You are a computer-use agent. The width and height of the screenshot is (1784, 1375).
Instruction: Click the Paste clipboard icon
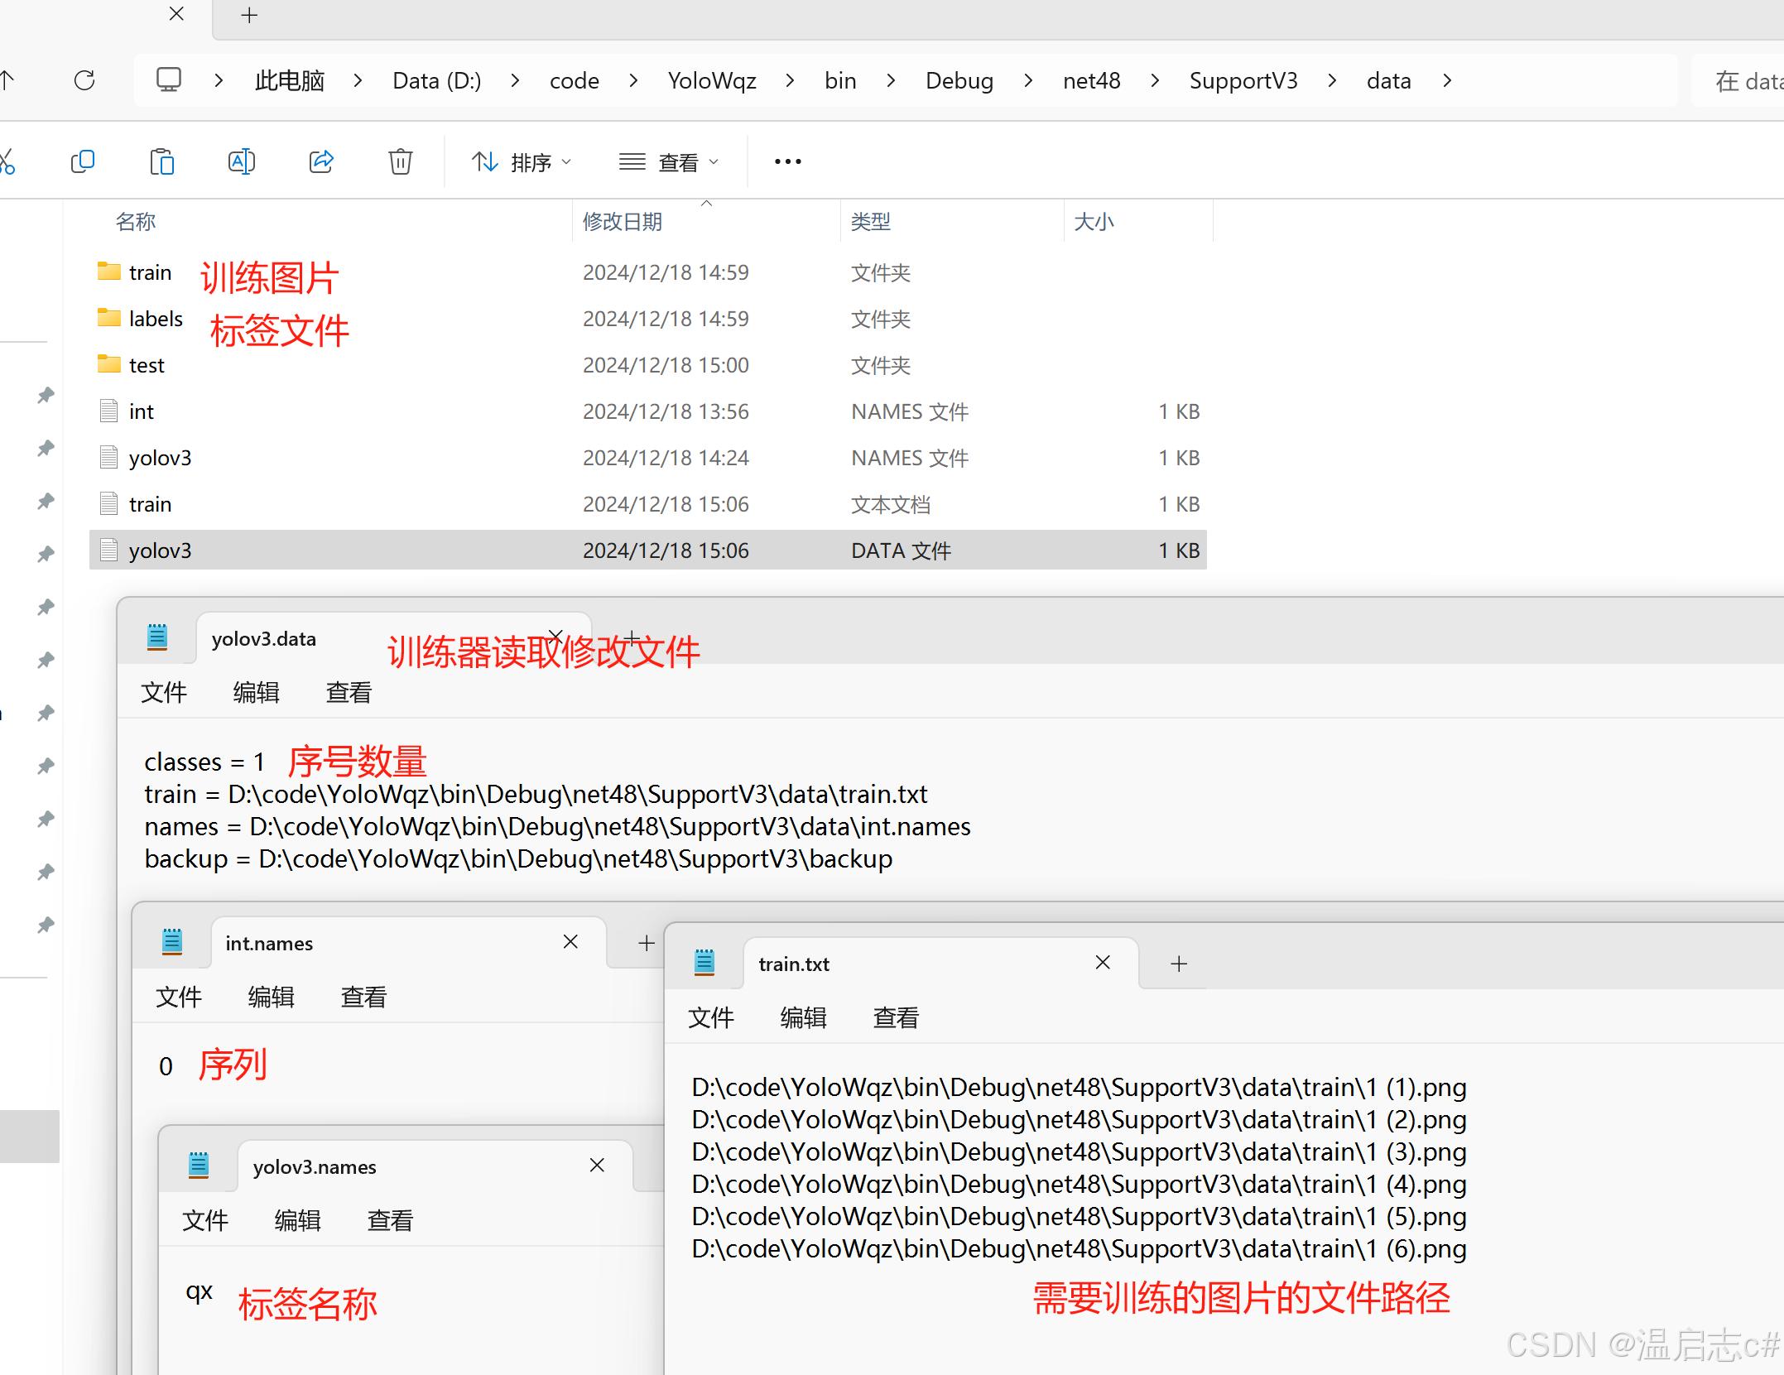click(x=162, y=161)
